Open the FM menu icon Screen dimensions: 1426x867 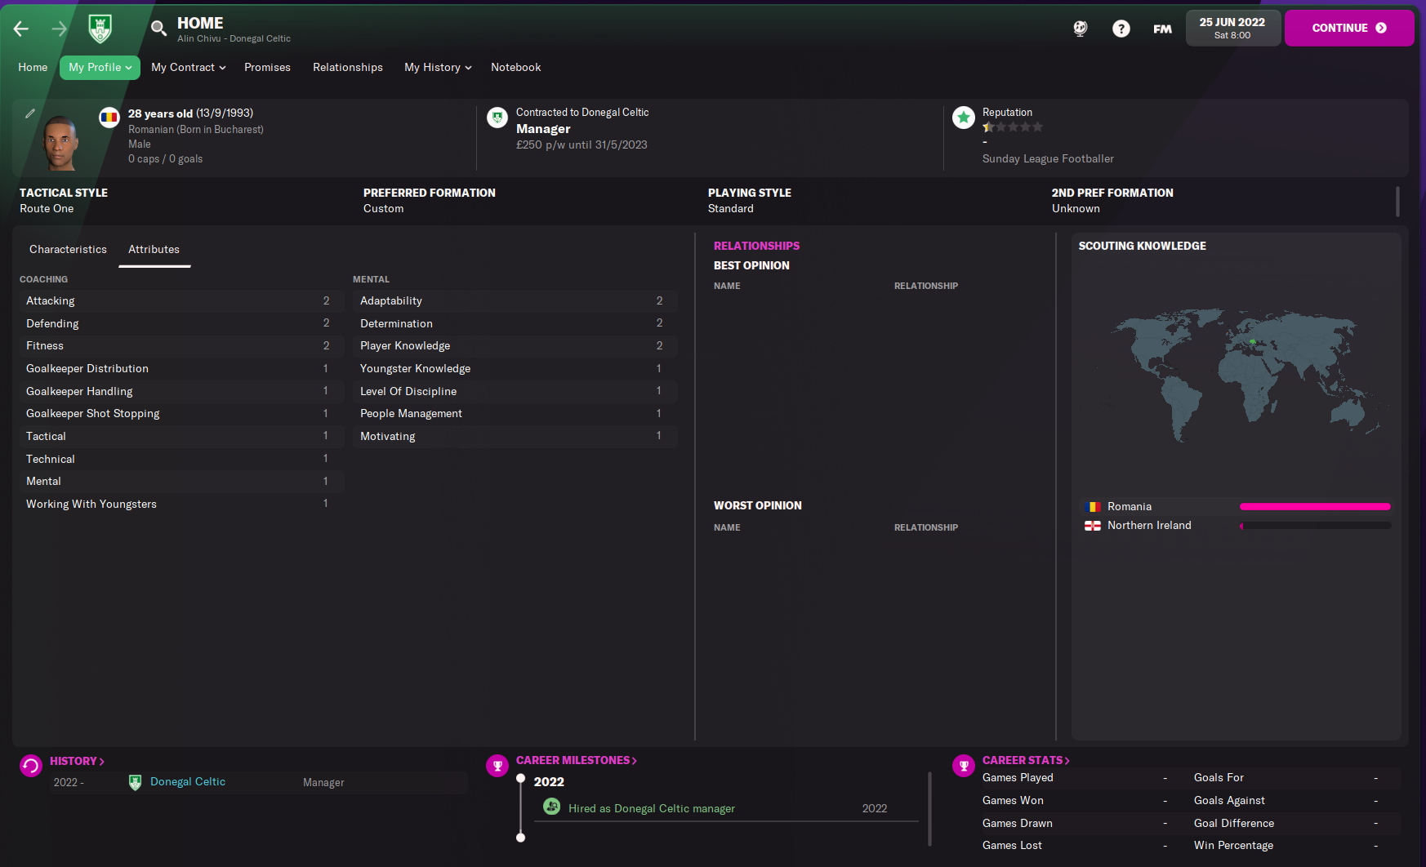[1162, 29]
